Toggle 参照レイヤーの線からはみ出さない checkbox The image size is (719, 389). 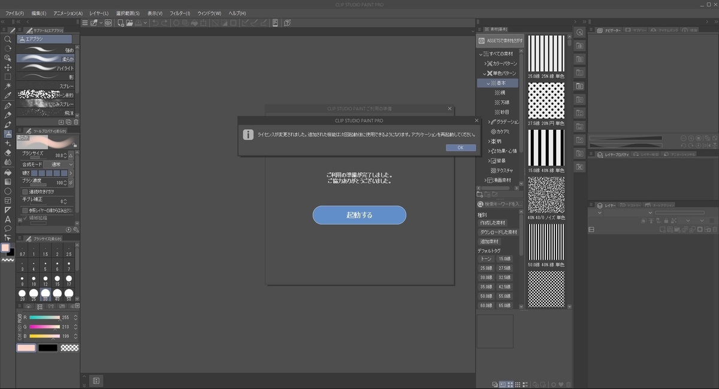25,211
